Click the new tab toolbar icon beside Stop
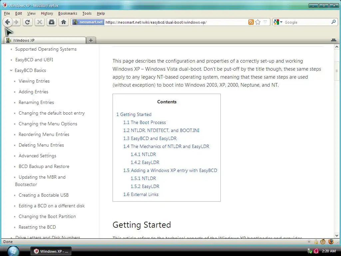Image resolution: width=341 pixels, height=256 pixels. (52, 22)
